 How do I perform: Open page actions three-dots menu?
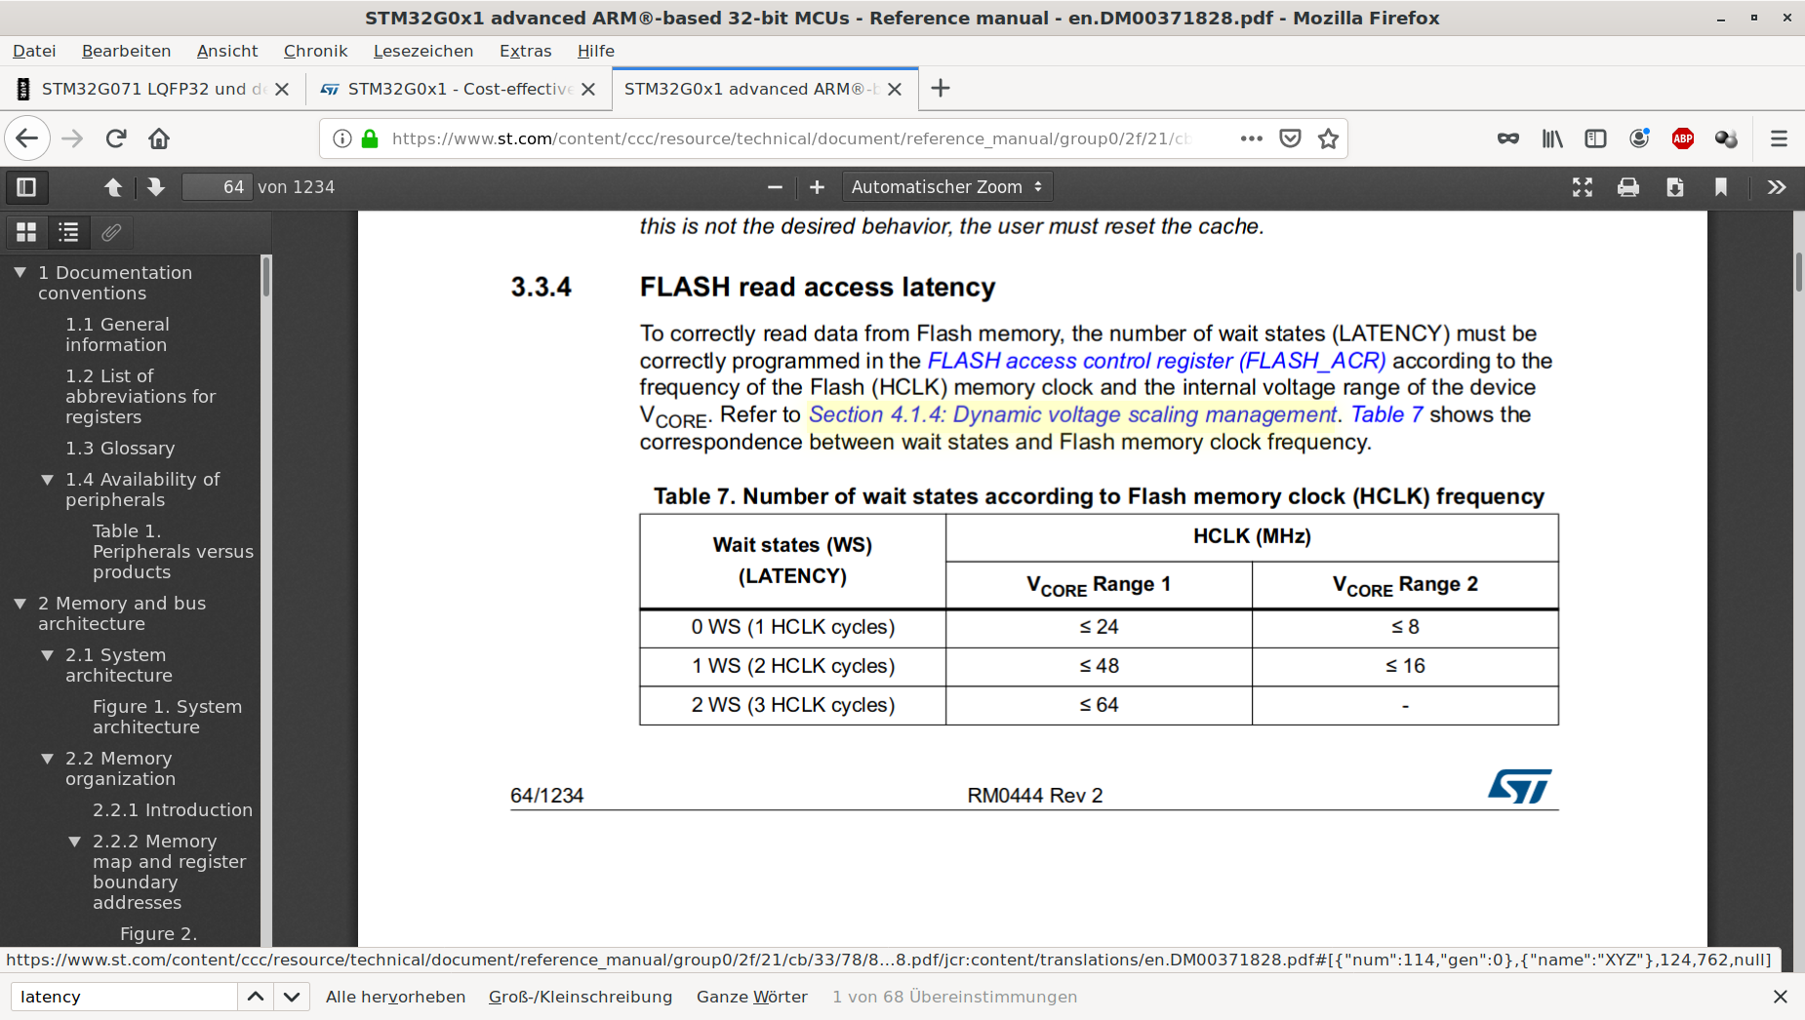(1252, 138)
